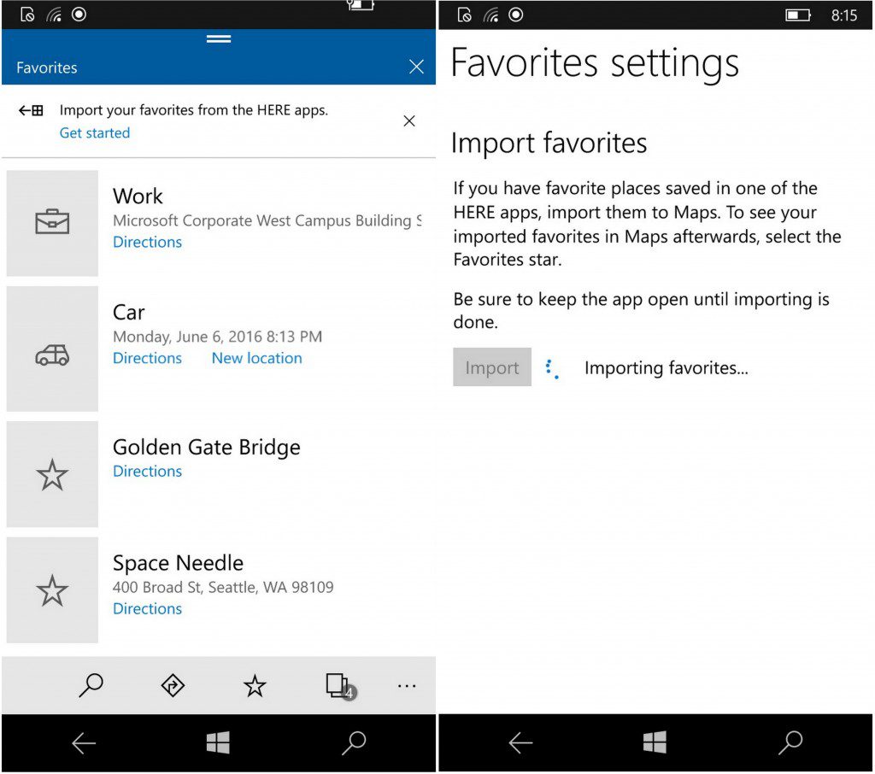Click the Importing favorites progress indicator
This screenshot has height=774, width=875.
click(x=551, y=367)
